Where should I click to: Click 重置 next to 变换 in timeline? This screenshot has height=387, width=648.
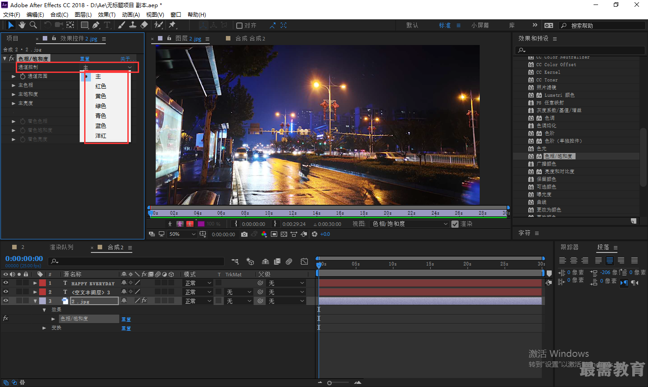(126, 328)
